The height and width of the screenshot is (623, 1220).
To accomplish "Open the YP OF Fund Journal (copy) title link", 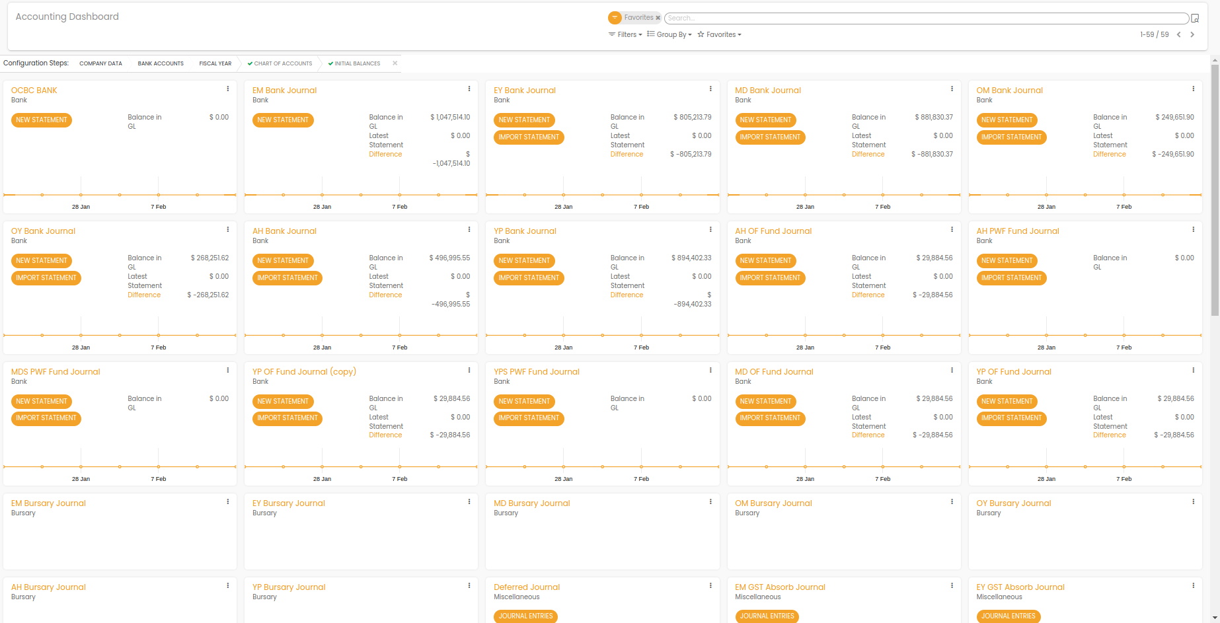I will click(x=304, y=372).
